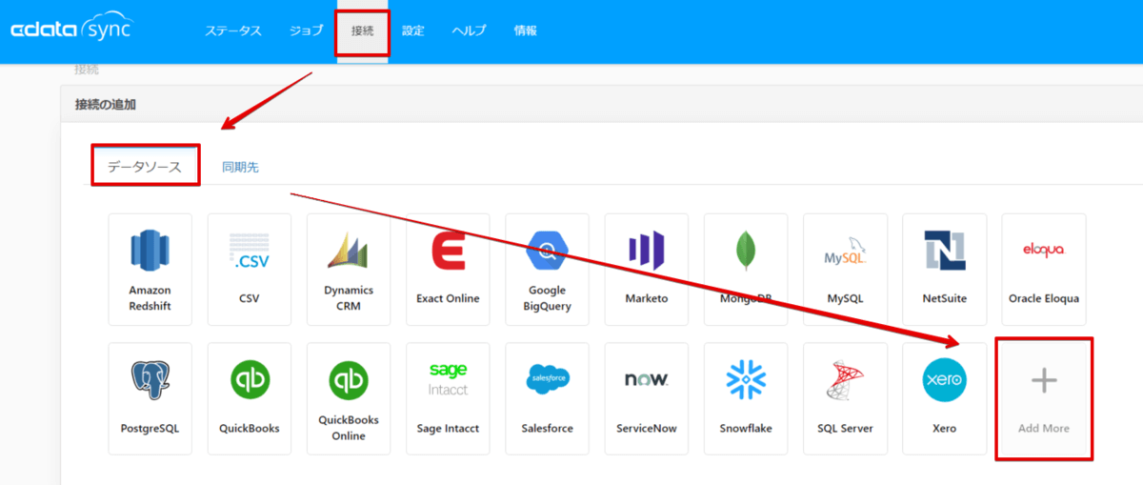Pick the QuickBooks connector
Viewport: 1143px width, 485px height.
(250, 398)
